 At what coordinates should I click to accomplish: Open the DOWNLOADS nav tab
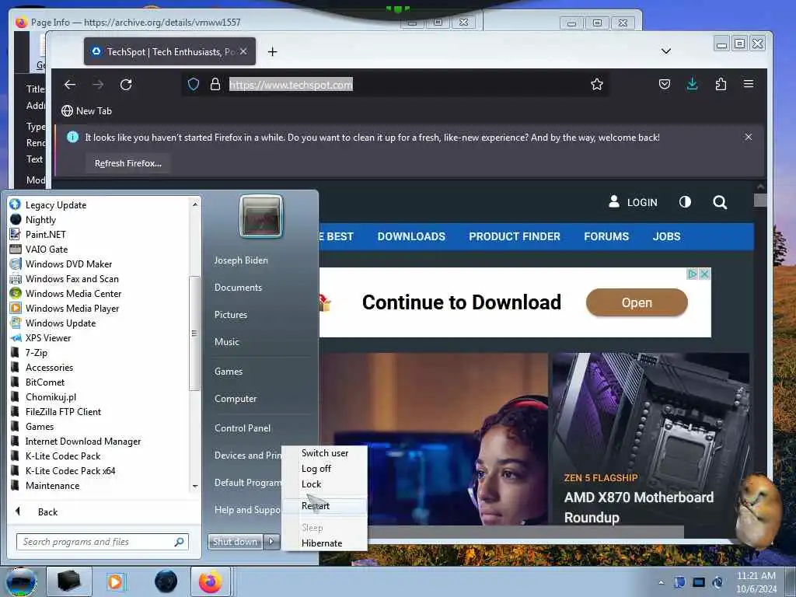(411, 236)
